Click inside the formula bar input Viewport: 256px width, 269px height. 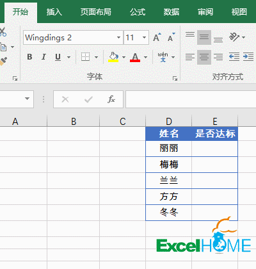click(x=191, y=99)
